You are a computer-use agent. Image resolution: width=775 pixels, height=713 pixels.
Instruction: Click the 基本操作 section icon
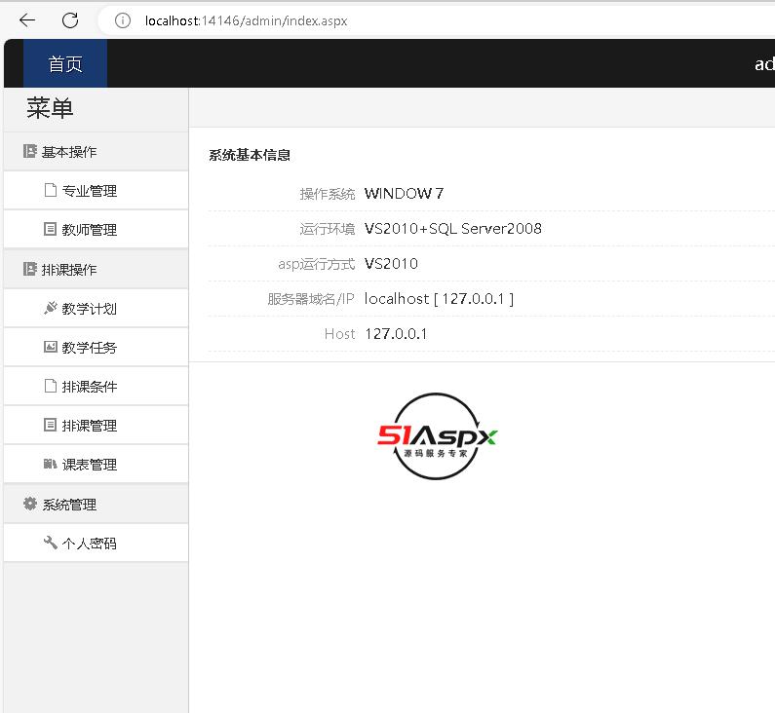29,151
